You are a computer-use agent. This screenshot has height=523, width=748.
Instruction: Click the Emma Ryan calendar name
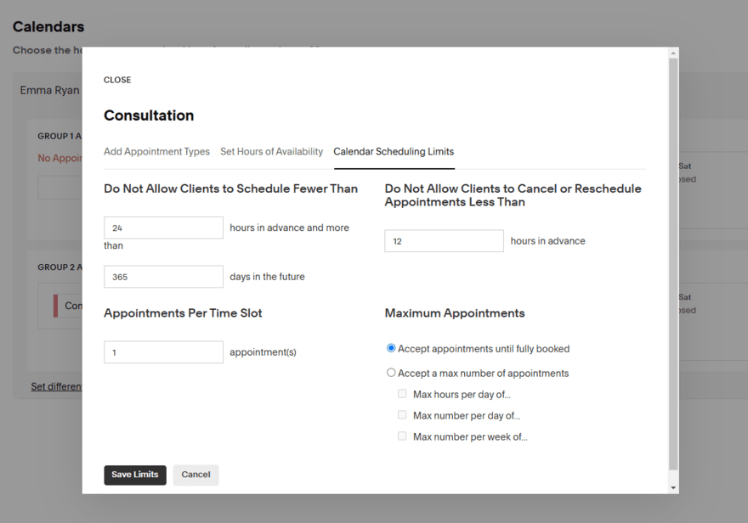(49, 89)
